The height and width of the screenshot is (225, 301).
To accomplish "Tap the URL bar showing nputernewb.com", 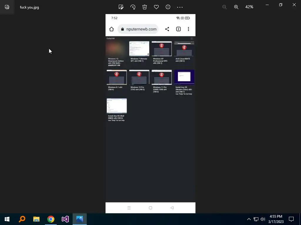I will pyautogui.click(x=138, y=29).
